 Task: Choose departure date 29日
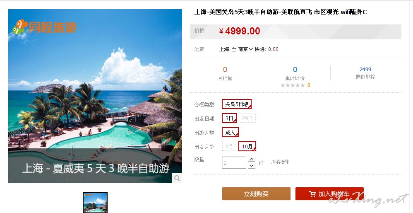point(247,119)
